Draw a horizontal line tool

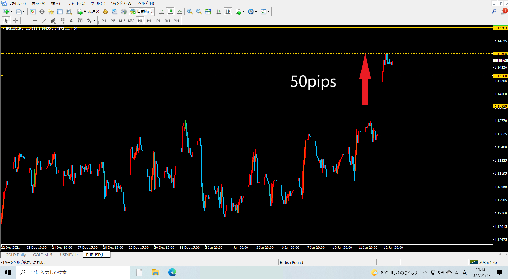coord(35,21)
